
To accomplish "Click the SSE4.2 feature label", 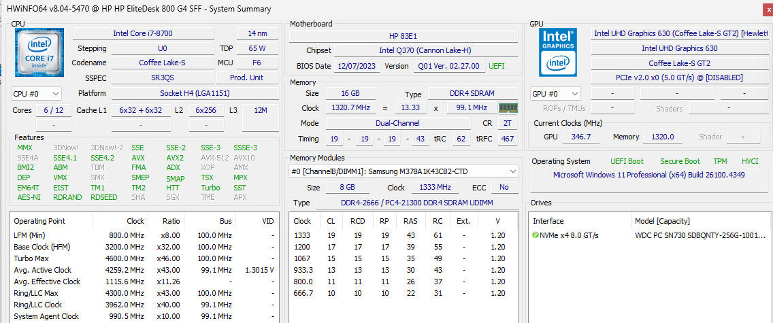I will (x=103, y=158).
